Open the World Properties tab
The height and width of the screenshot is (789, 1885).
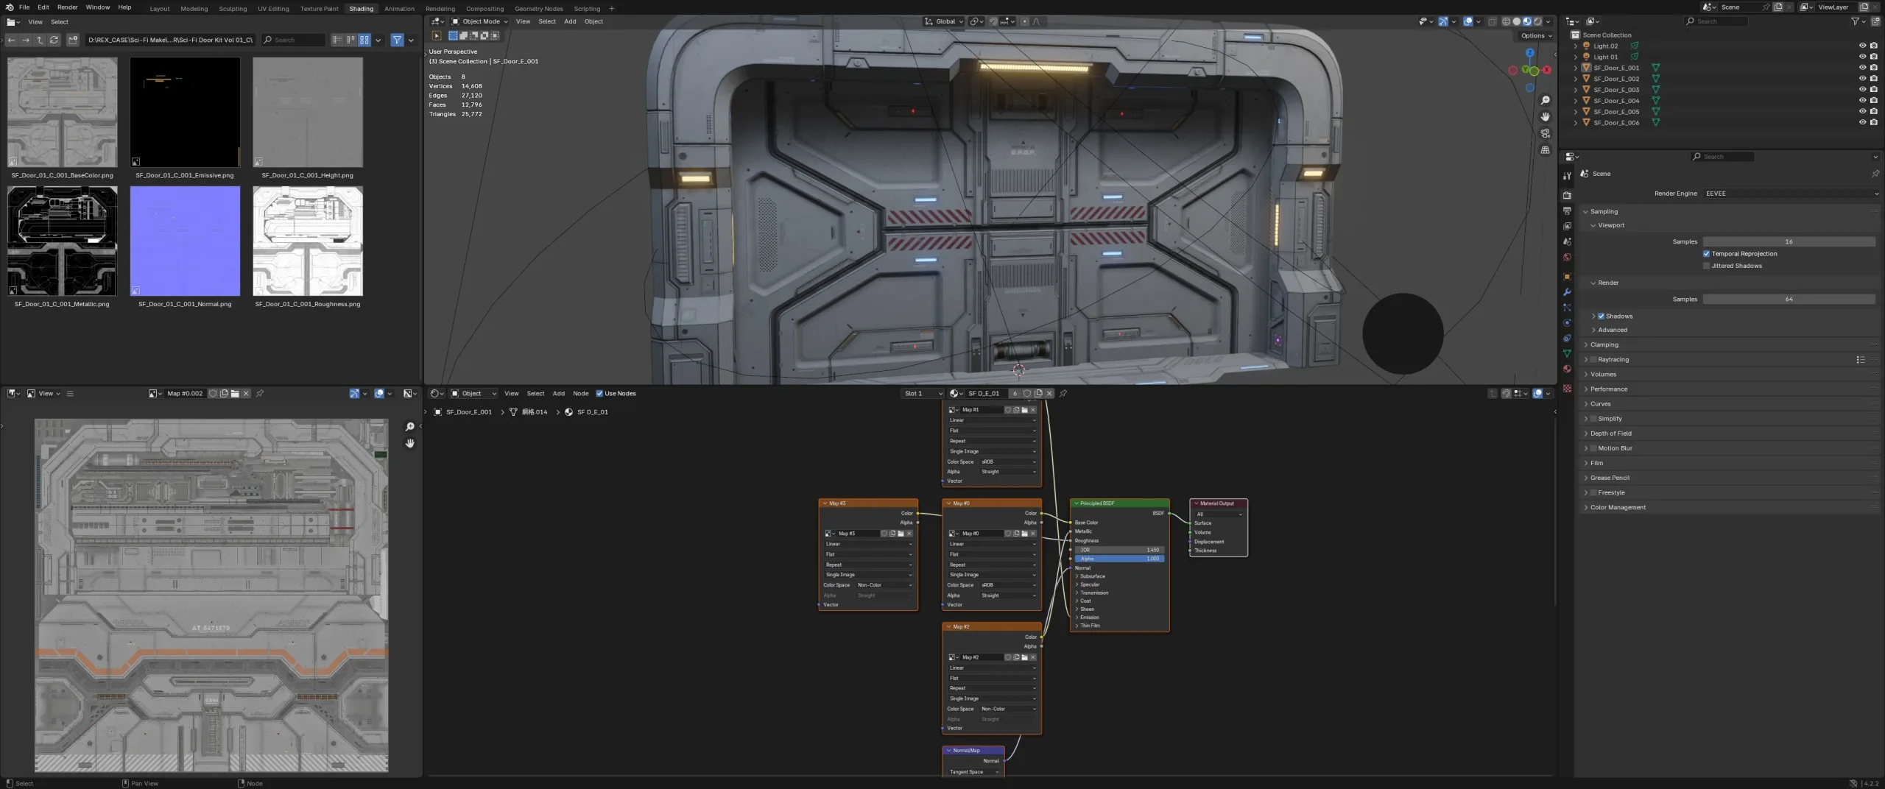click(1567, 255)
